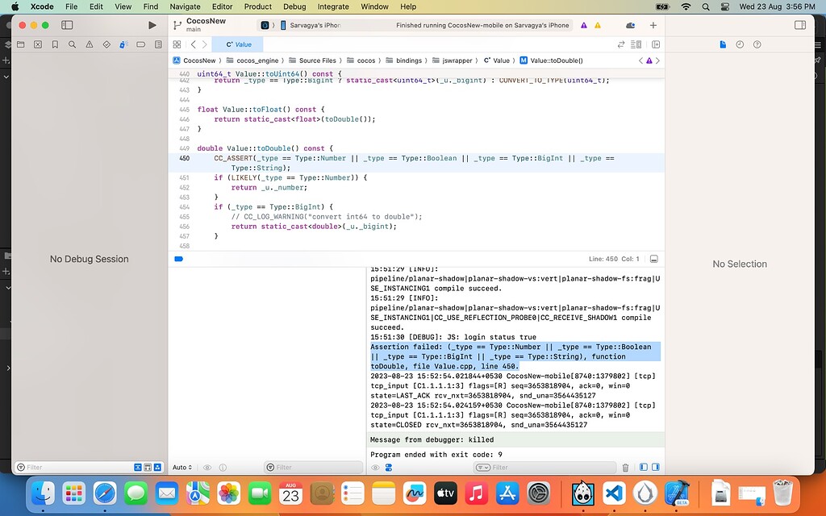
Task: Open the Product menu
Action: point(258,6)
